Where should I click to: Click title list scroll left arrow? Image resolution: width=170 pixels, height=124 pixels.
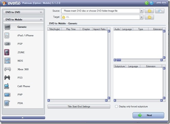49,100
